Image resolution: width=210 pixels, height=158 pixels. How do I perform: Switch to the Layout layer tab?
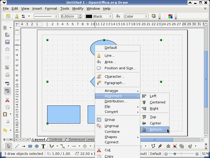click(39, 140)
